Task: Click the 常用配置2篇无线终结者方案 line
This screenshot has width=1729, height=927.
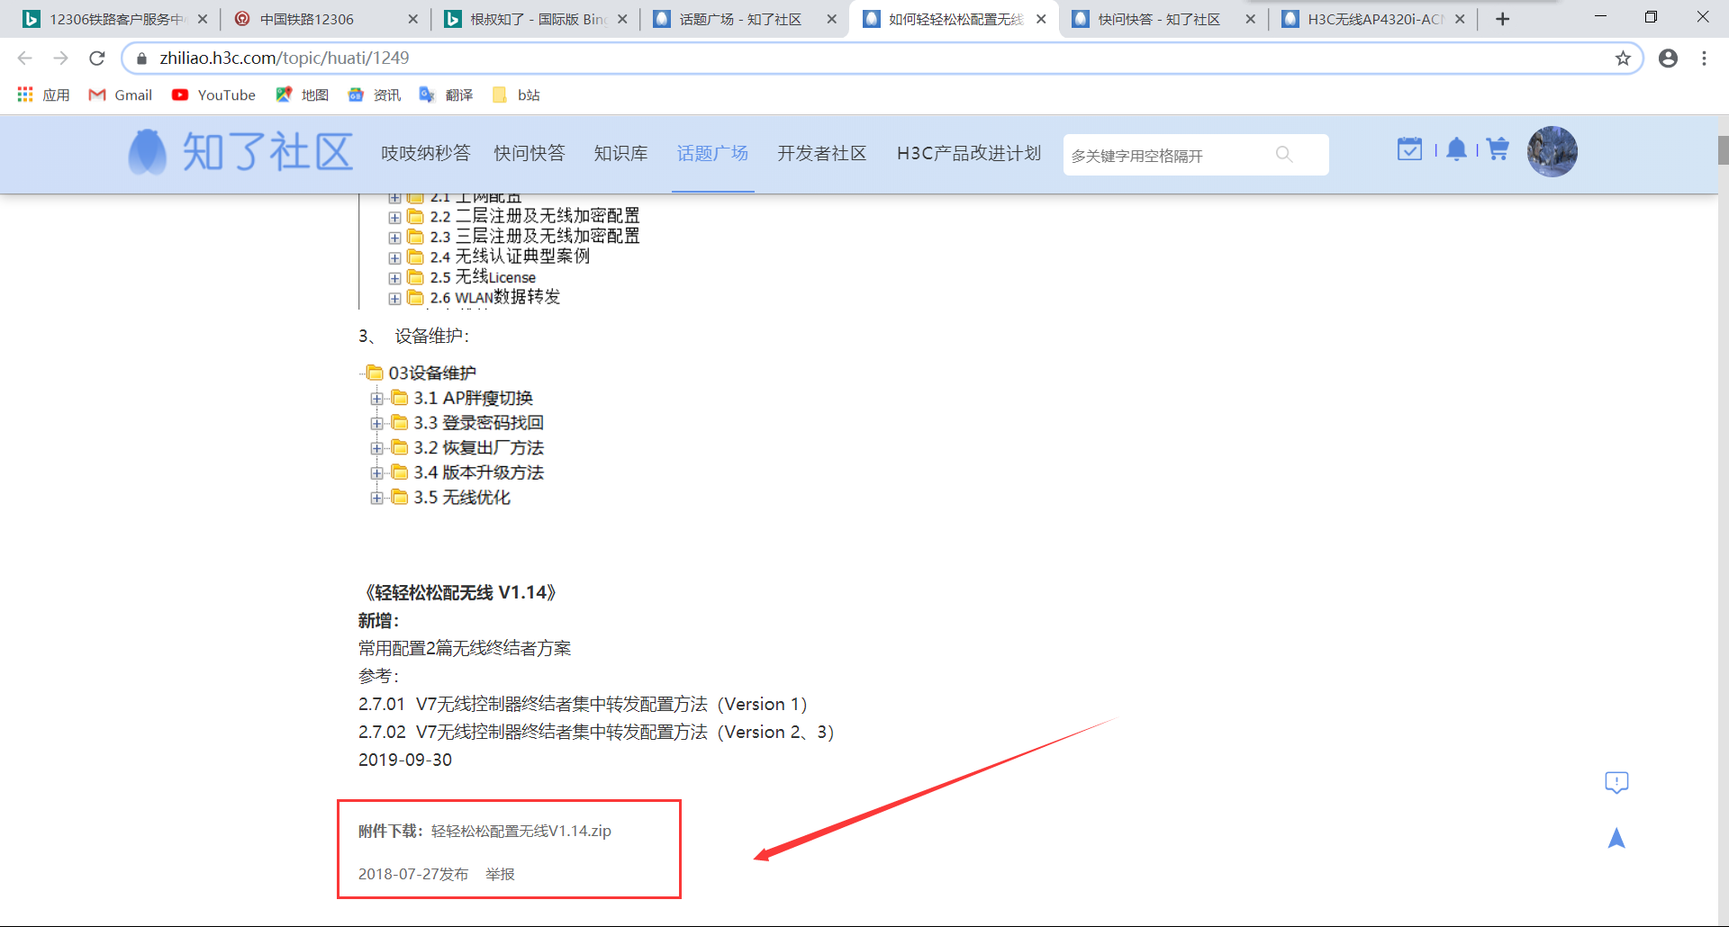Action: [465, 648]
